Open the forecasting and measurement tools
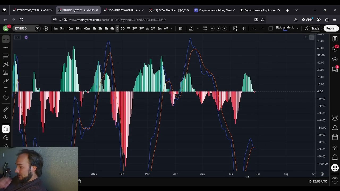 6,73
